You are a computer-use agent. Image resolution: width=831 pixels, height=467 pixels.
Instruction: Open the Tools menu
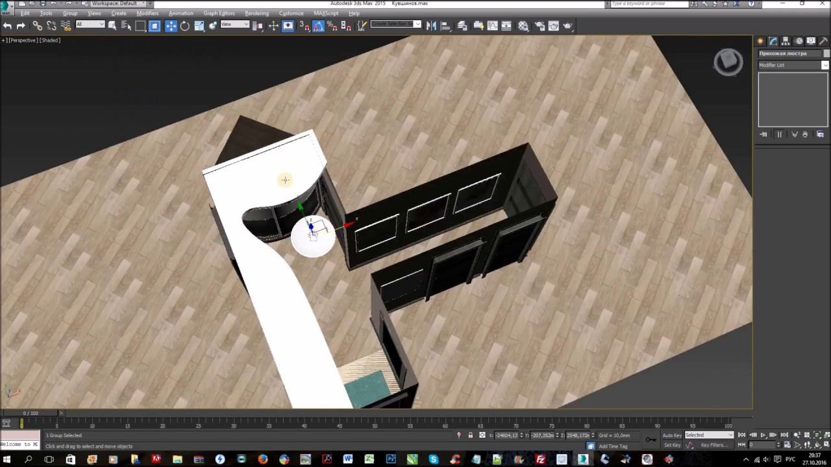(x=46, y=14)
